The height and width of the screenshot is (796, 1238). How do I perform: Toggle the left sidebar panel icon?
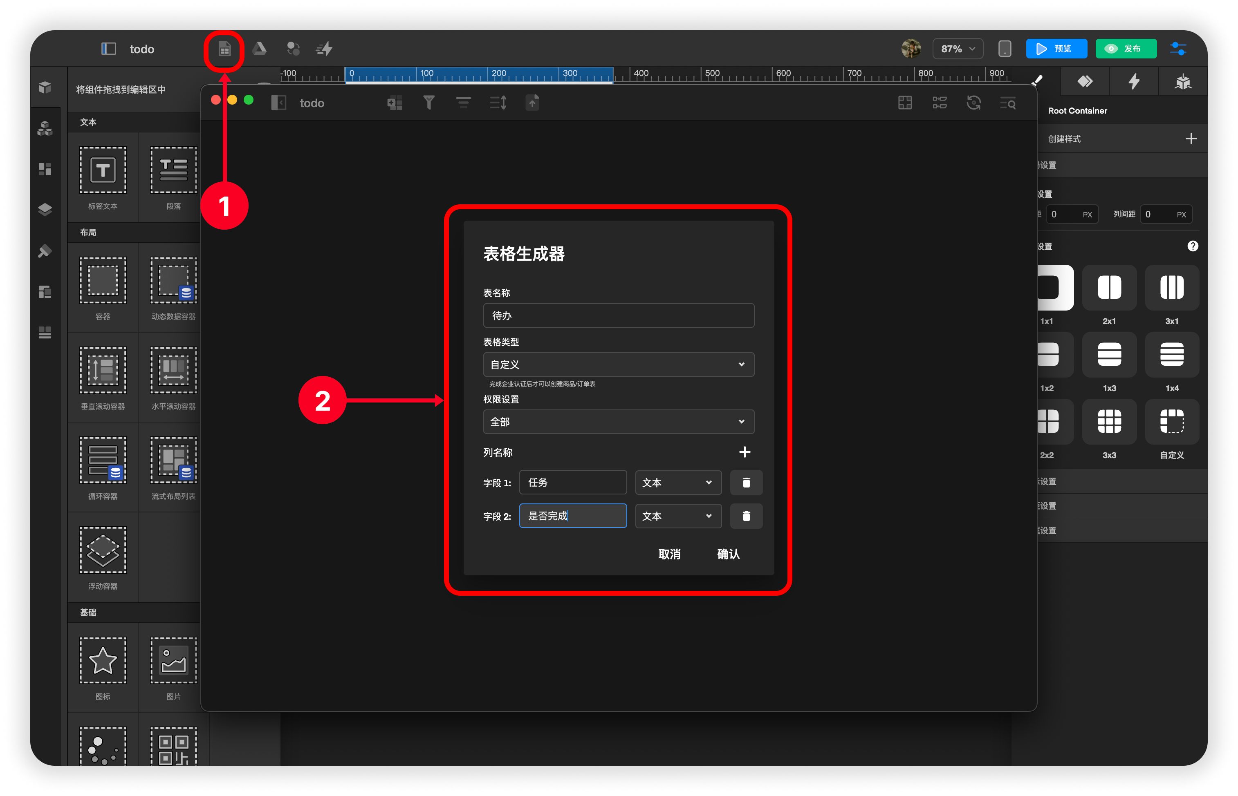pos(108,49)
